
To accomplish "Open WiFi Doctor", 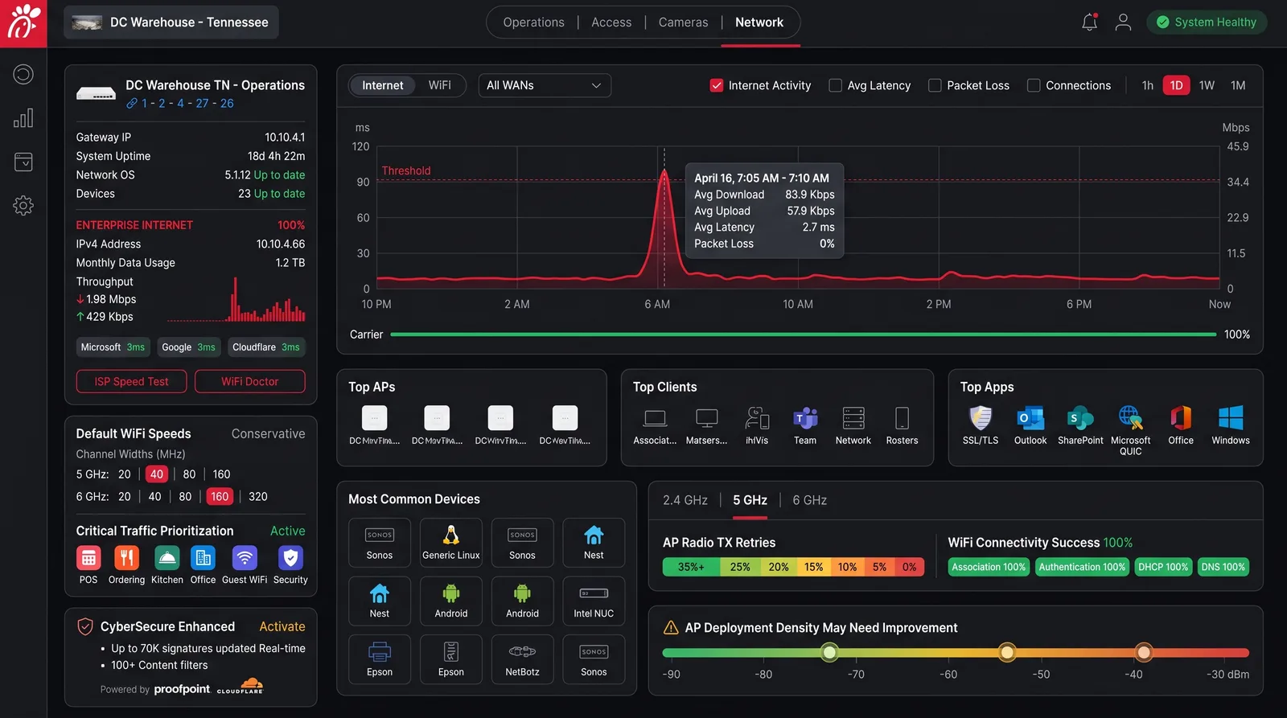I will [250, 382].
